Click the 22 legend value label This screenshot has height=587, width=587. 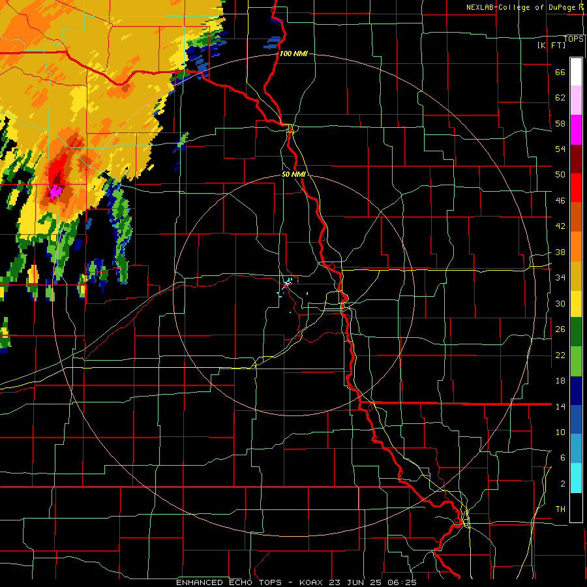click(560, 355)
